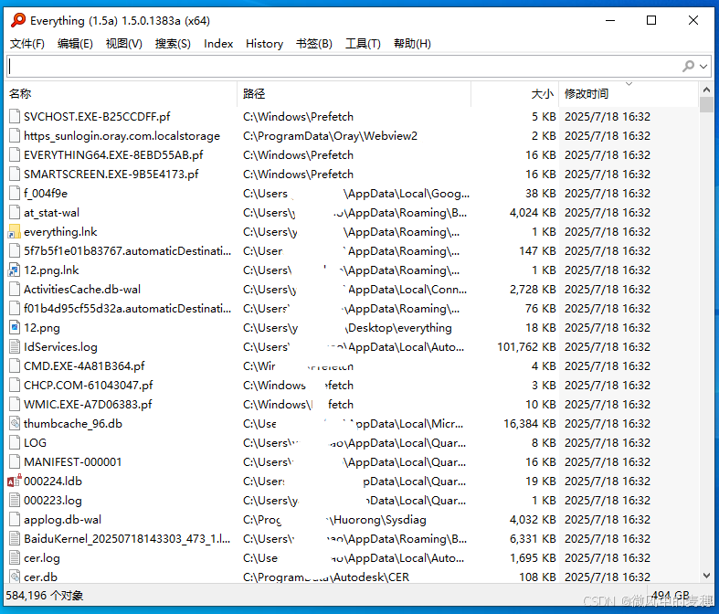Click the database icon of thumbcache_96.db

[x=15, y=424]
